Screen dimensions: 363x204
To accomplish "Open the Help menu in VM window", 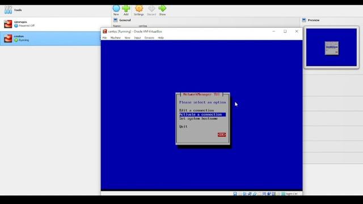I will click(161, 38).
